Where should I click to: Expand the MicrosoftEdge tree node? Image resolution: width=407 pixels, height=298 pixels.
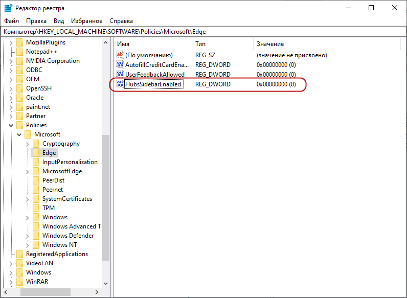tap(28, 172)
